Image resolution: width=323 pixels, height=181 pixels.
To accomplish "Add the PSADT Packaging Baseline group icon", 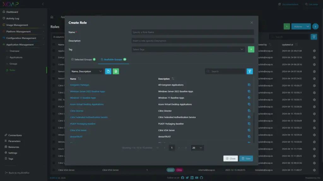I will 249,124.
